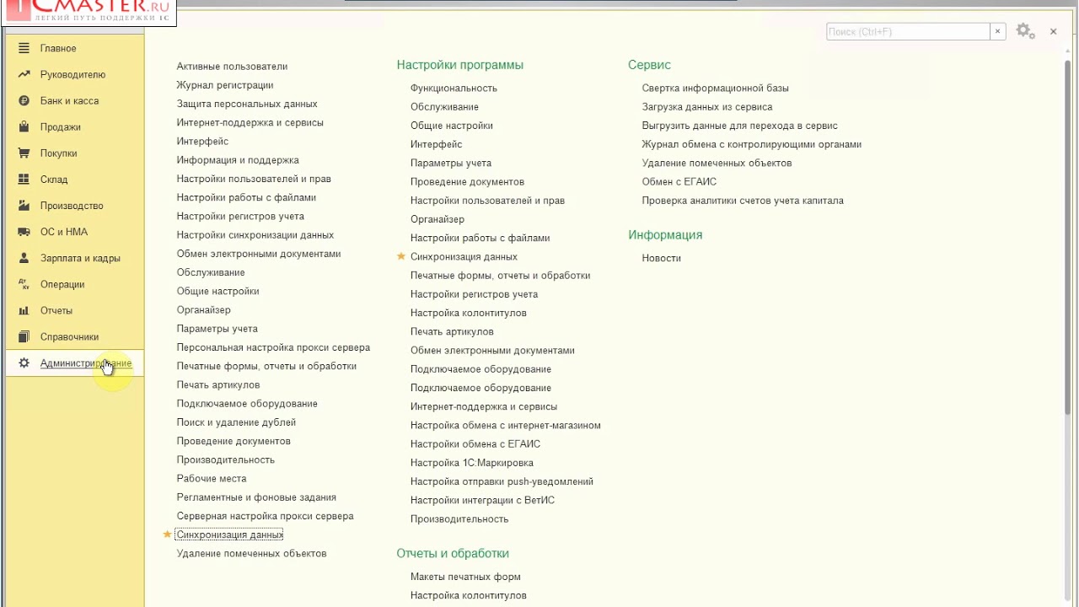Click the Отчеты bar chart icon
The width and height of the screenshot is (1079, 607).
[24, 310]
